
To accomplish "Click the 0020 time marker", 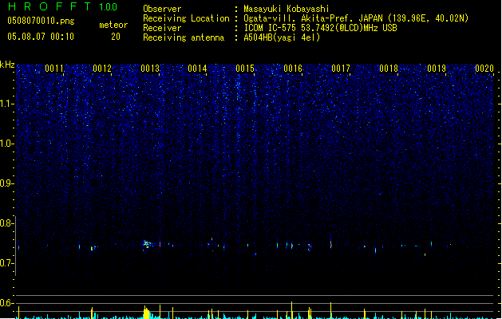I will pos(484,68).
